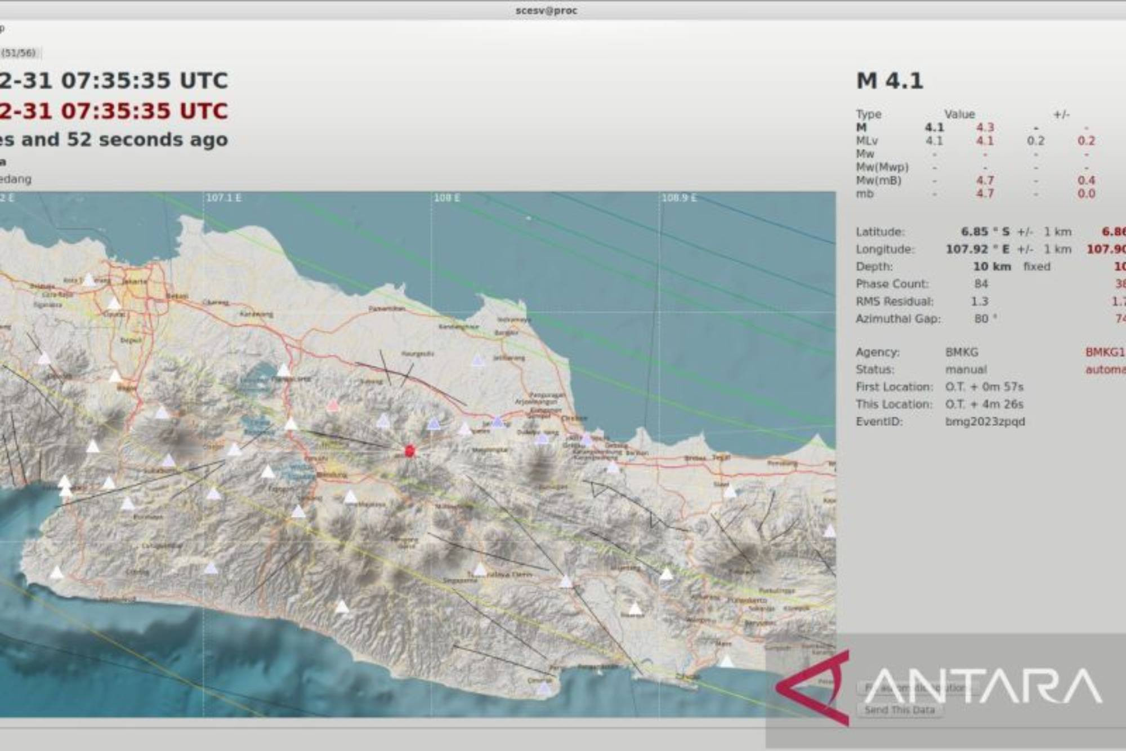
Task: Click the Mw(Mwp) magnitude type label
Action: (x=882, y=167)
